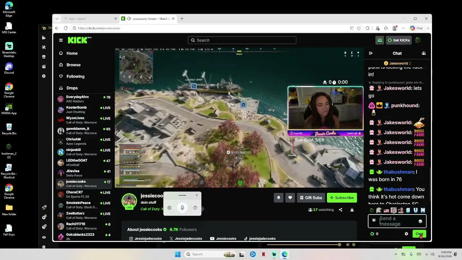Click the Send a message field
This screenshot has width=462, height=260.
pyautogui.click(x=397, y=221)
